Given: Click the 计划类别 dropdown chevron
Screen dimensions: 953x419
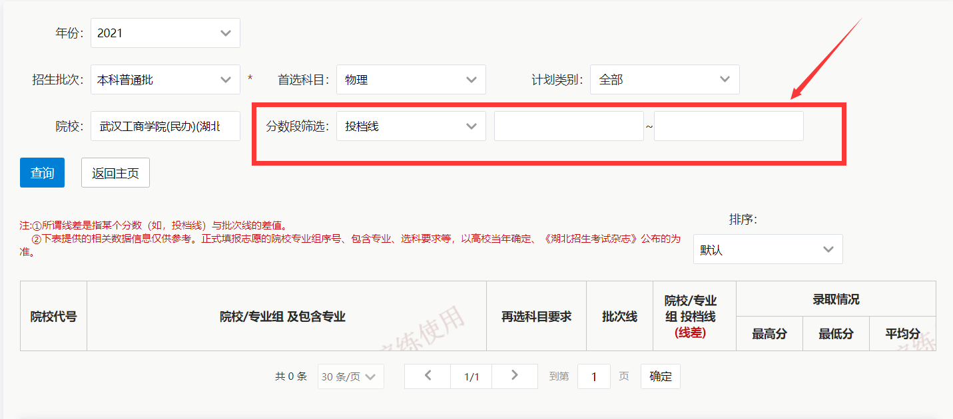Looking at the screenshot, I should point(726,79).
